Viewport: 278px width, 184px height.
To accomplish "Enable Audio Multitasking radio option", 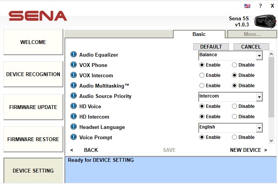I will [x=202, y=86].
